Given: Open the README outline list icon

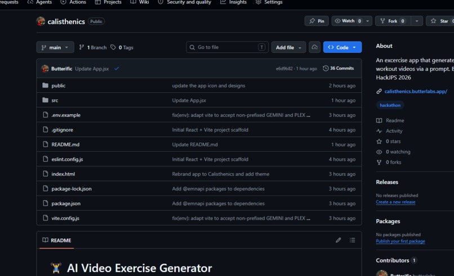Looking at the screenshot, I should click(x=353, y=240).
